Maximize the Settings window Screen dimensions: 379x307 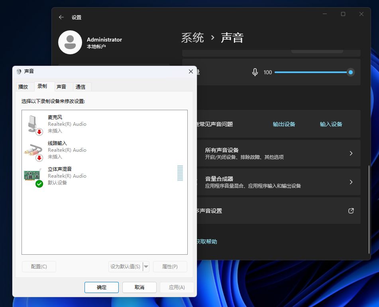coord(343,14)
